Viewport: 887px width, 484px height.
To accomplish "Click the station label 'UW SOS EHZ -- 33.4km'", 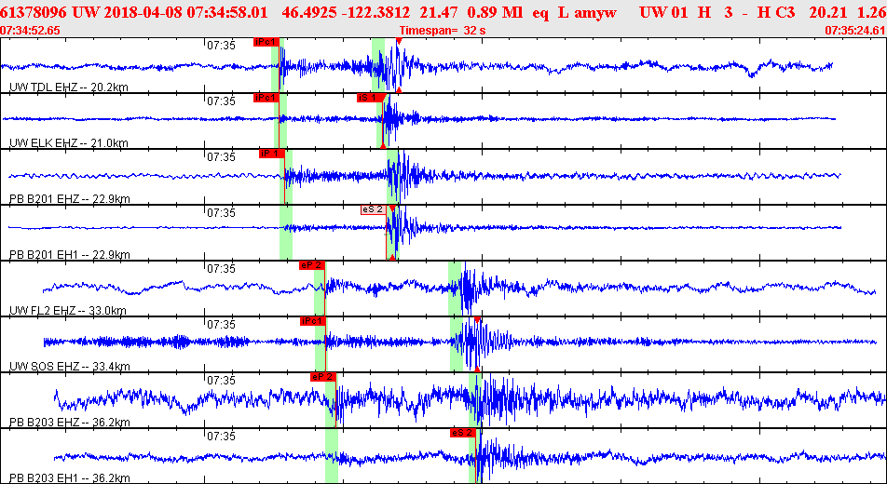I will (70, 367).
